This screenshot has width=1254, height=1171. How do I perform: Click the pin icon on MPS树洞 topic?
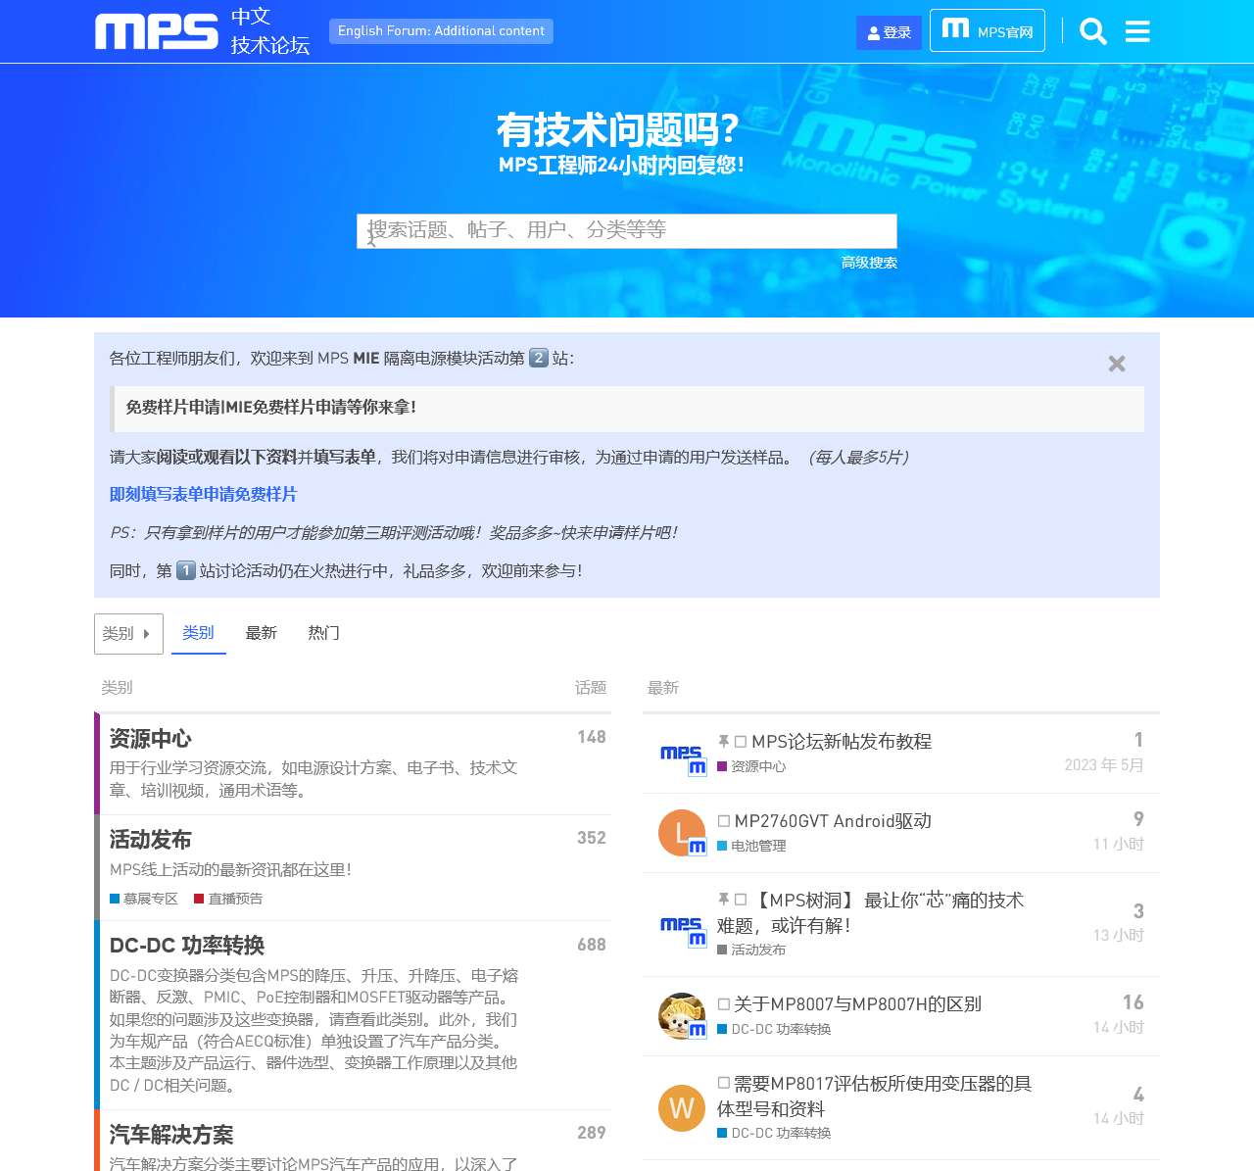[x=723, y=900]
